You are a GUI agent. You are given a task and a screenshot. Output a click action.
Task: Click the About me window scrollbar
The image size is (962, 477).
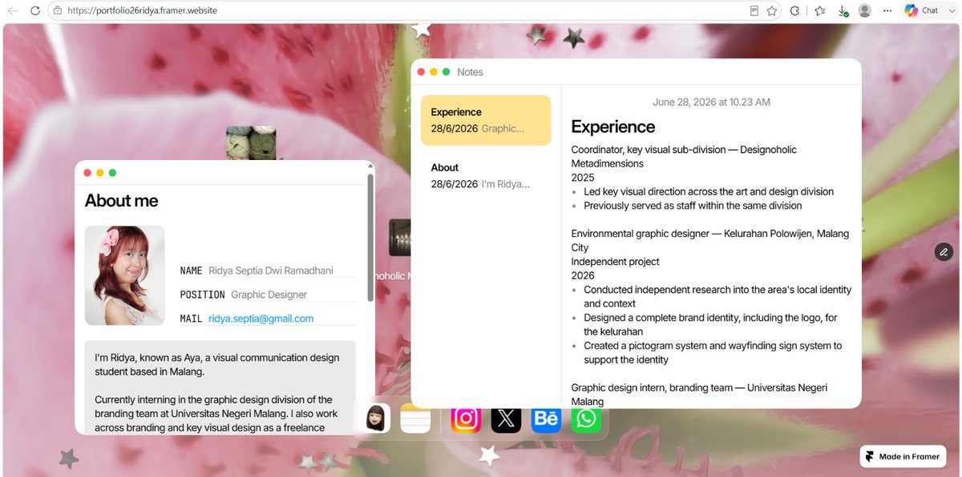(x=370, y=238)
